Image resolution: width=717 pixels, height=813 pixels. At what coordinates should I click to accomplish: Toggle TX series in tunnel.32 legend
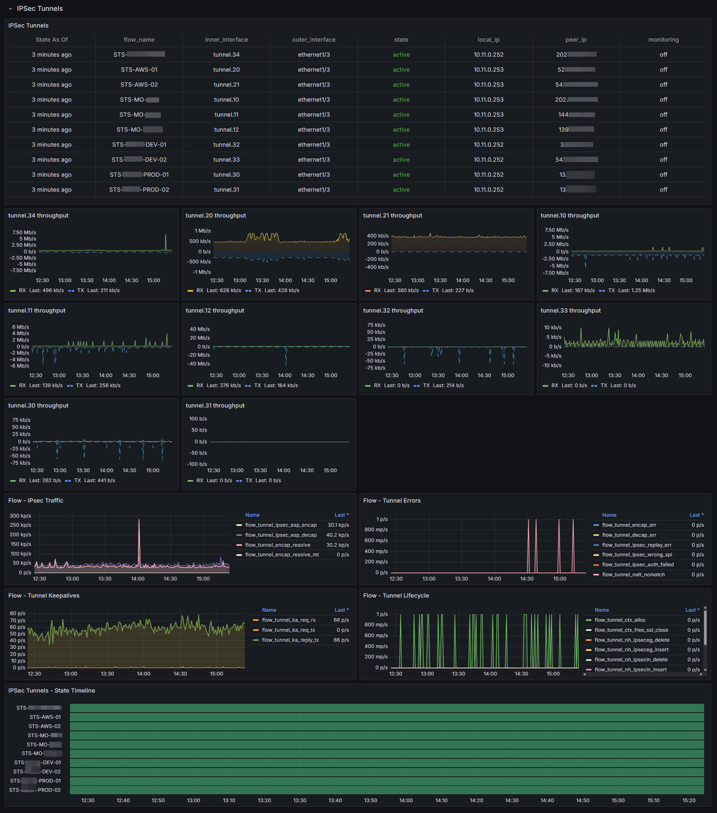[426, 385]
